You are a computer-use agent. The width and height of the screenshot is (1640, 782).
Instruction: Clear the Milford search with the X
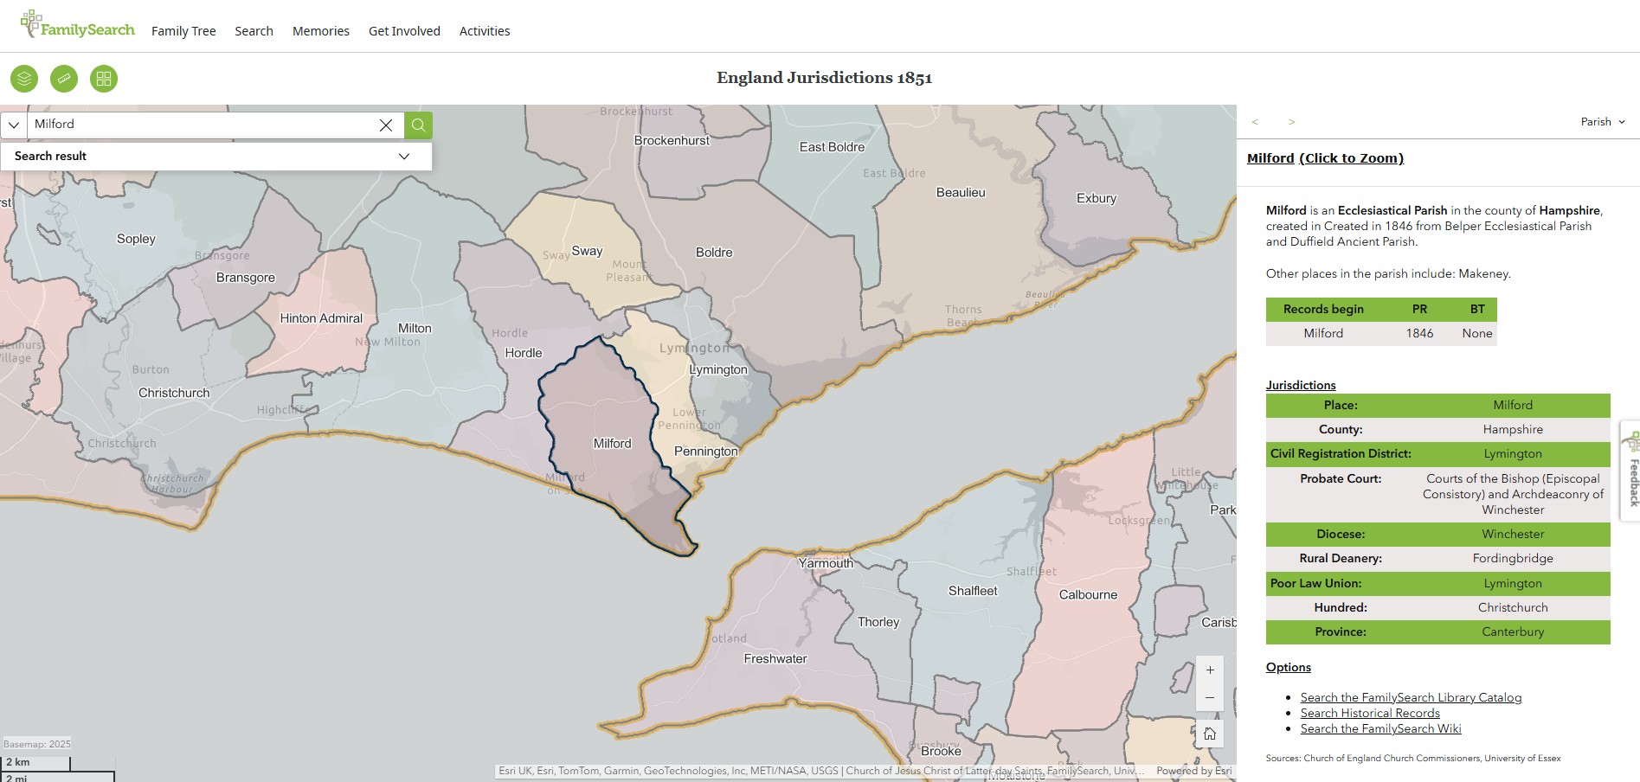coord(385,125)
